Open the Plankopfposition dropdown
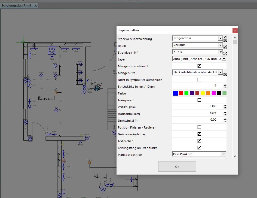Screen dimensions: 257x198 [x=224, y=154]
